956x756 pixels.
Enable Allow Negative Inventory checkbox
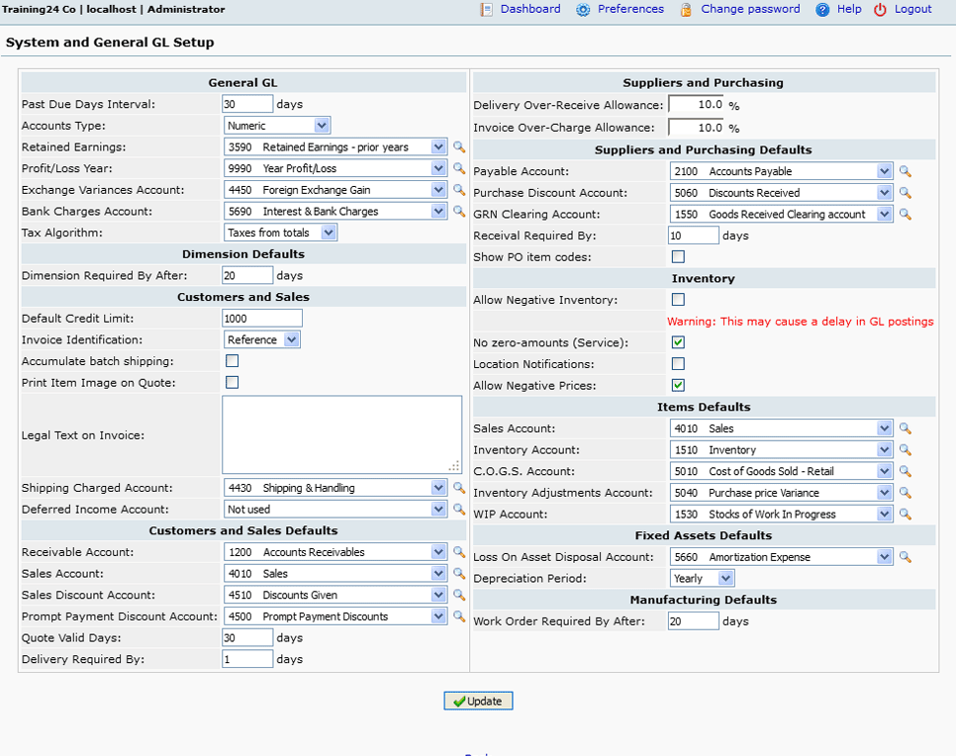678,300
